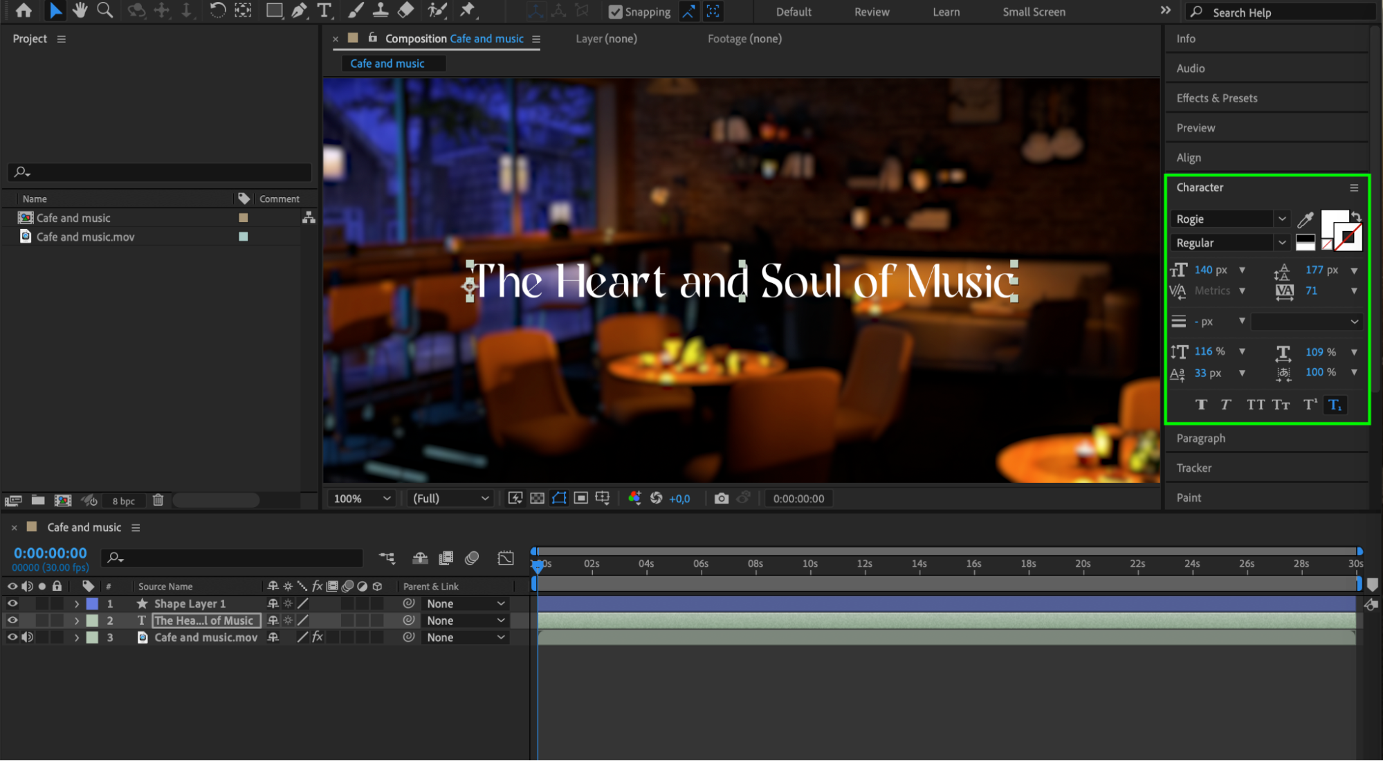This screenshot has height=761, width=1383.
Task: Toggle the Snapping checkbox
Action: (x=615, y=12)
